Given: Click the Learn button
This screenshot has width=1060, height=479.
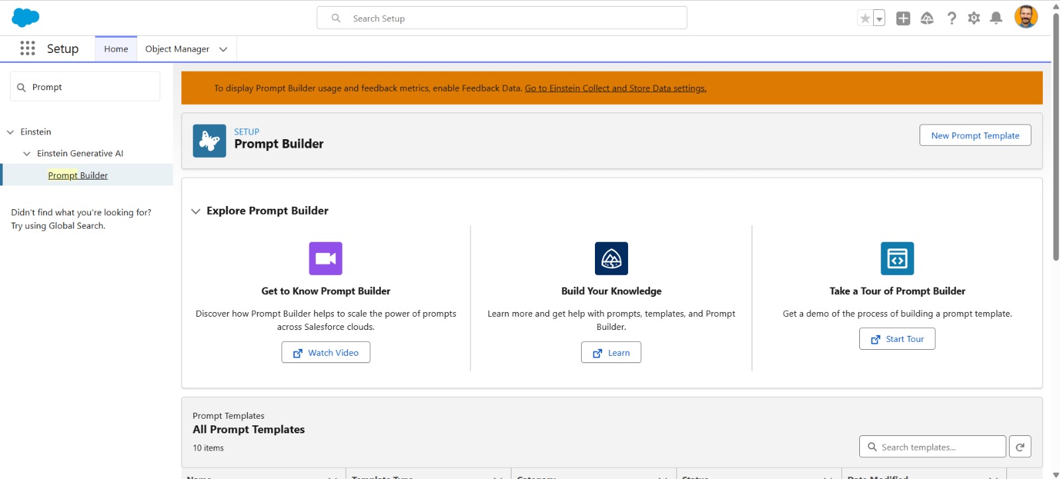Looking at the screenshot, I should (x=611, y=352).
